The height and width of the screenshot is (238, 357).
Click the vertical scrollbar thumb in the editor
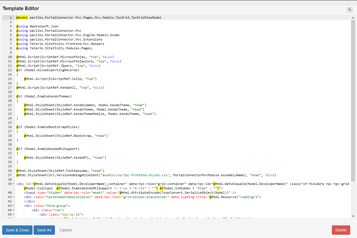point(353,101)
